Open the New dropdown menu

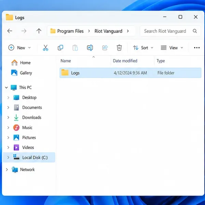pyautogui.click(x=19, y=48)
